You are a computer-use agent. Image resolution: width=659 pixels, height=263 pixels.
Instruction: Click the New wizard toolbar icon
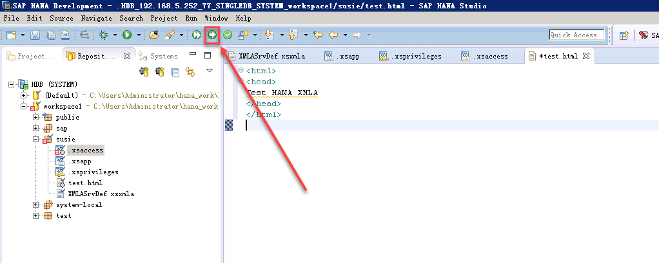coord(10,35)
